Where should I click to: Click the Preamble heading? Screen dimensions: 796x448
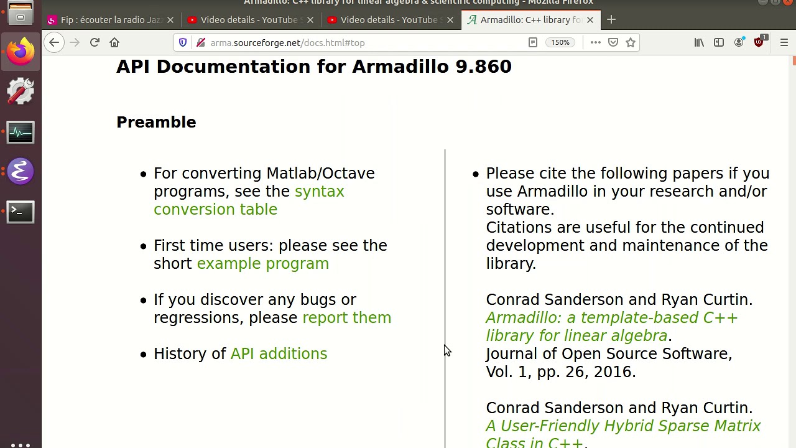(156, 122)
